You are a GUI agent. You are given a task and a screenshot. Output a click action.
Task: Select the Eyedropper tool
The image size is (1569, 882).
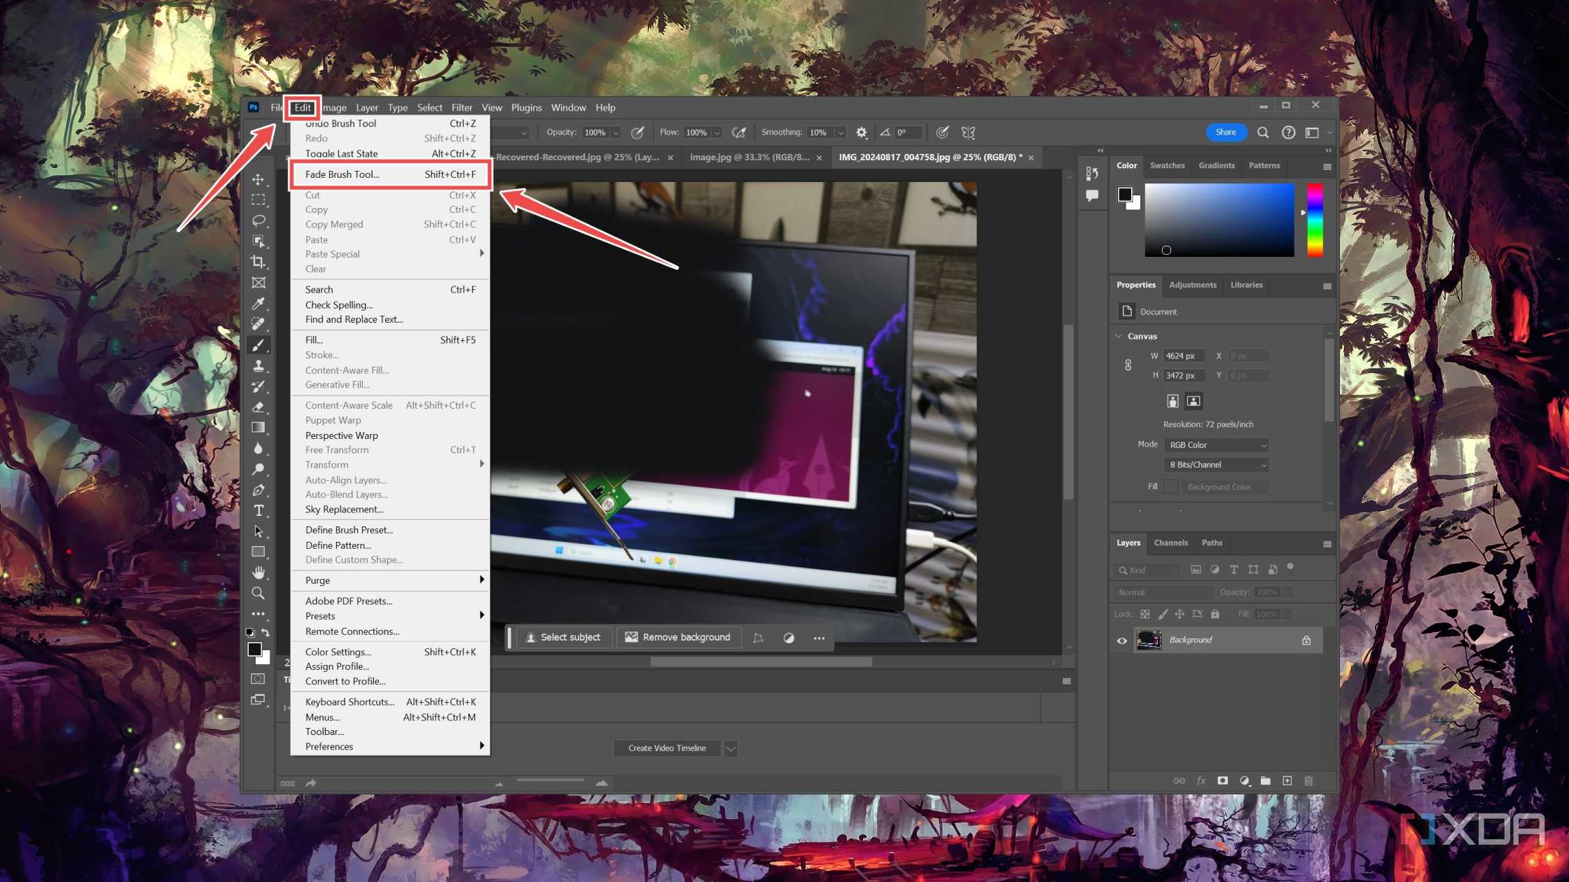pos(258,303)
